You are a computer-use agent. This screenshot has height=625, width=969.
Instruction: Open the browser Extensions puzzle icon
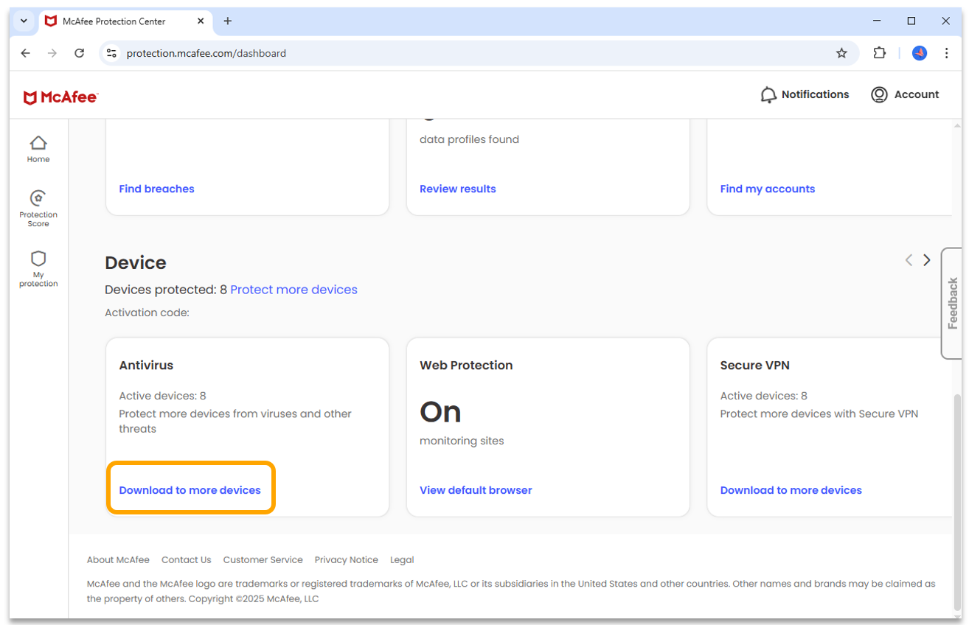tap(879, 53)
